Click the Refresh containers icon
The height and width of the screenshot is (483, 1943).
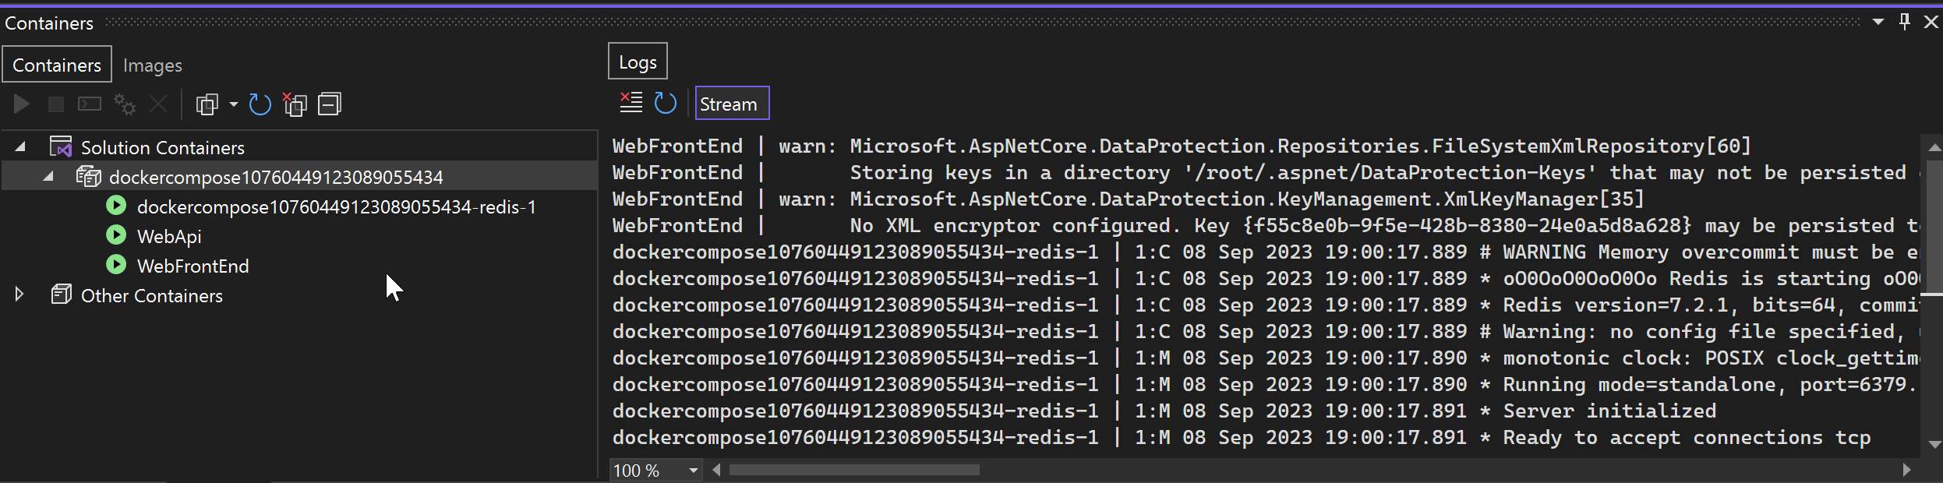point(260,104)
